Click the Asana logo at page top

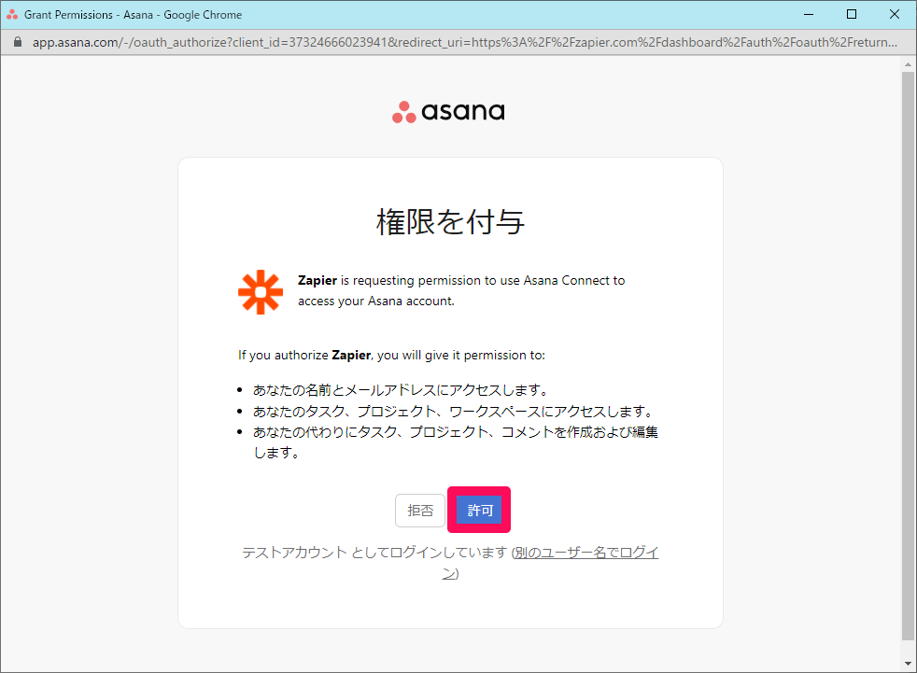click(448, 111)
